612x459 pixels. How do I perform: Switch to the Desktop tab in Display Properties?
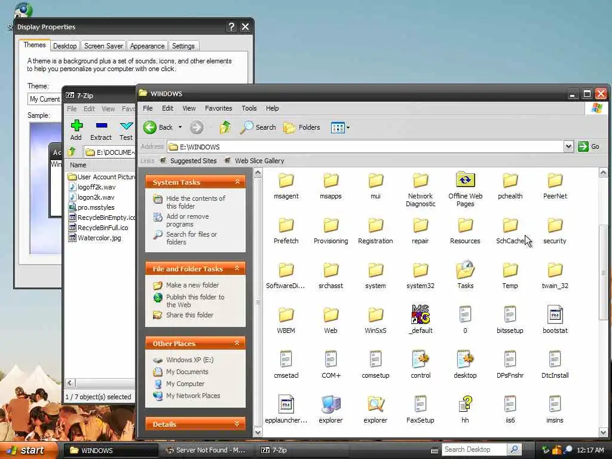(65, 46)
